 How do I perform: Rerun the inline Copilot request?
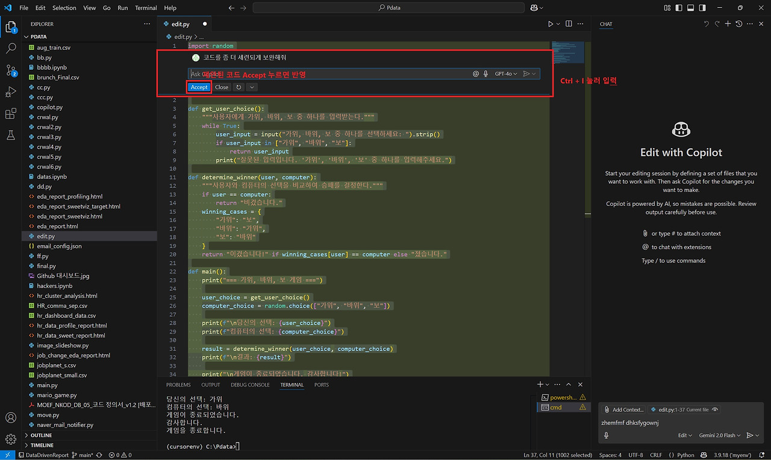(x=239, y=87)
